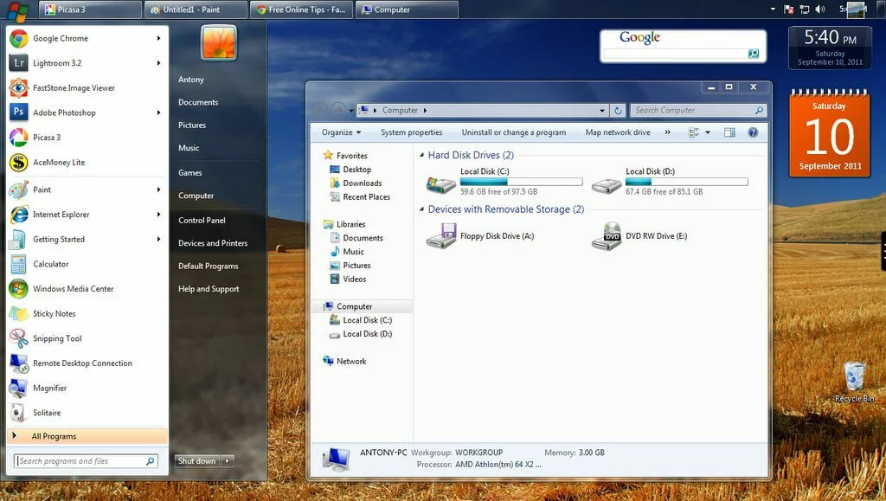Switch to Untitled1 - Paint taskbar button
Image resolution: width=886 pixels, height=501 pixels.
[x=196, y=10]
